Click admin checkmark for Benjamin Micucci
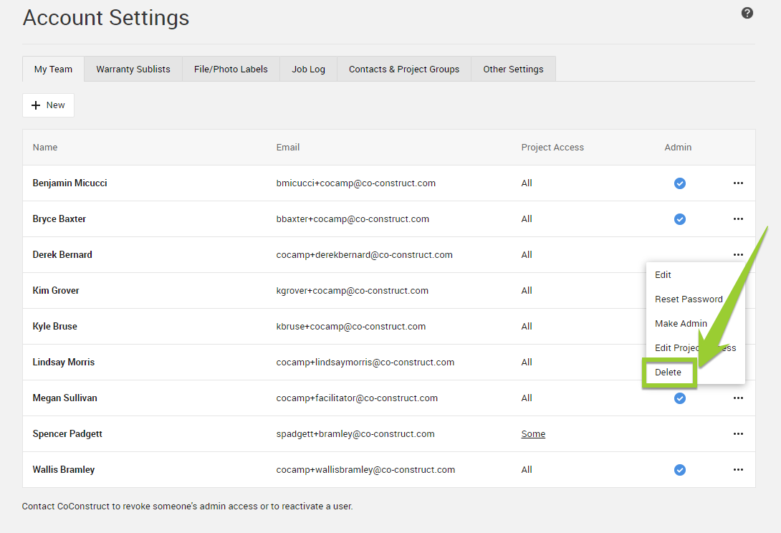This screenshot has width=781, height=533. tap(679, 183)
